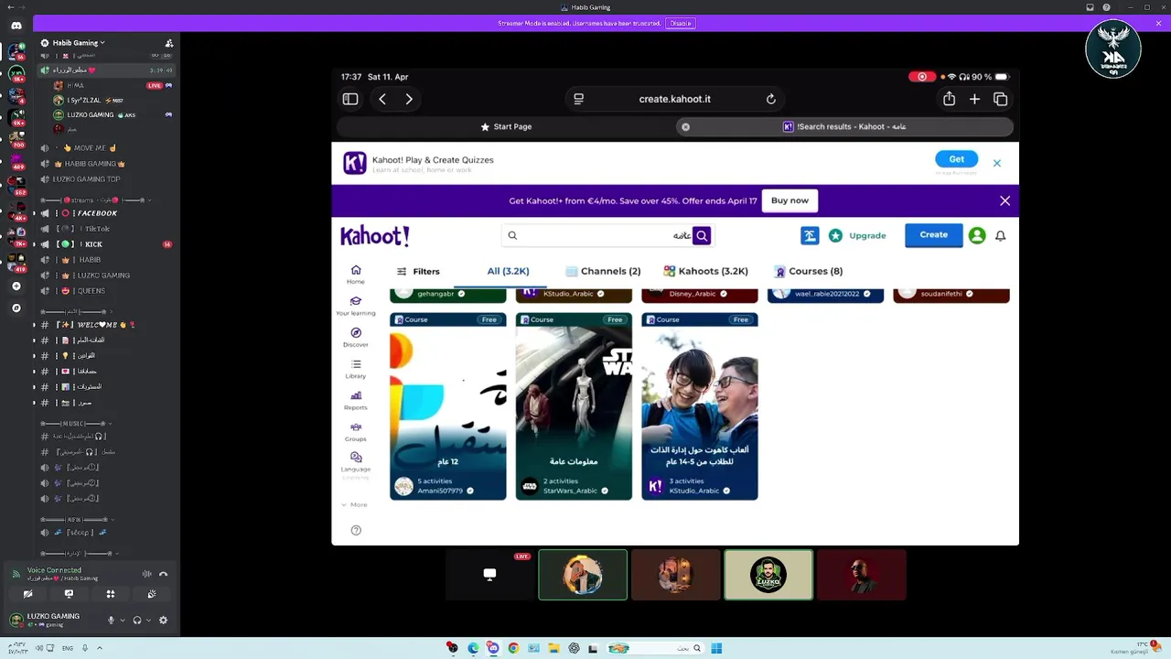The image size is (1171, 659).
Task: Disable Streamer Mode in top banner
Action: click(681, 23)
